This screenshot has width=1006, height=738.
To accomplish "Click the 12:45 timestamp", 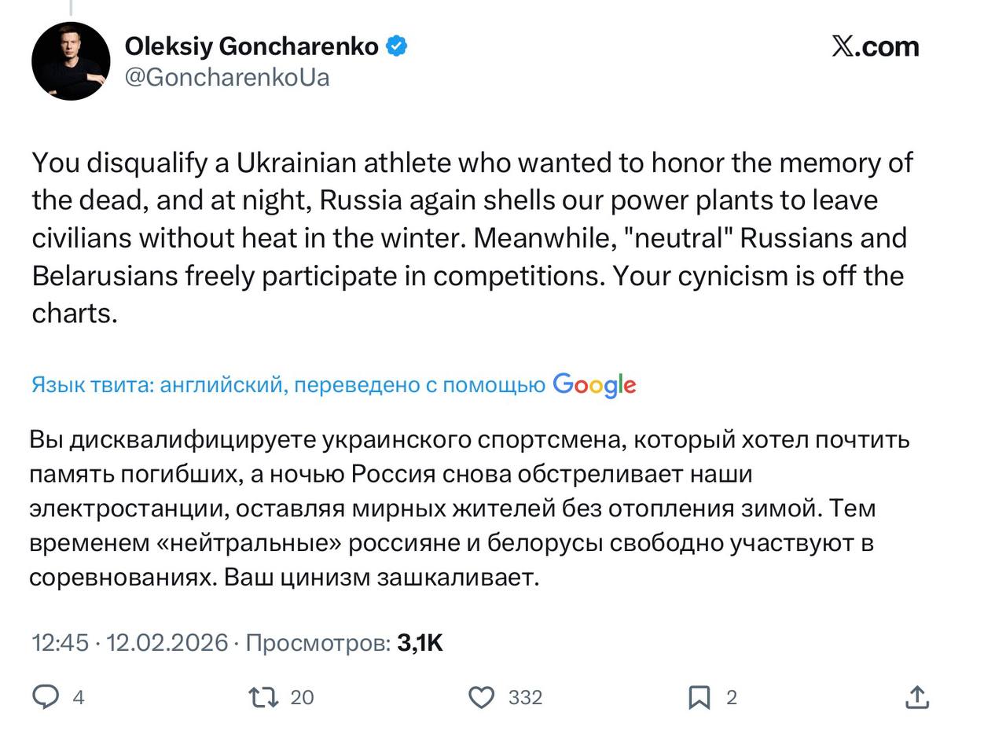I will 60,643.
